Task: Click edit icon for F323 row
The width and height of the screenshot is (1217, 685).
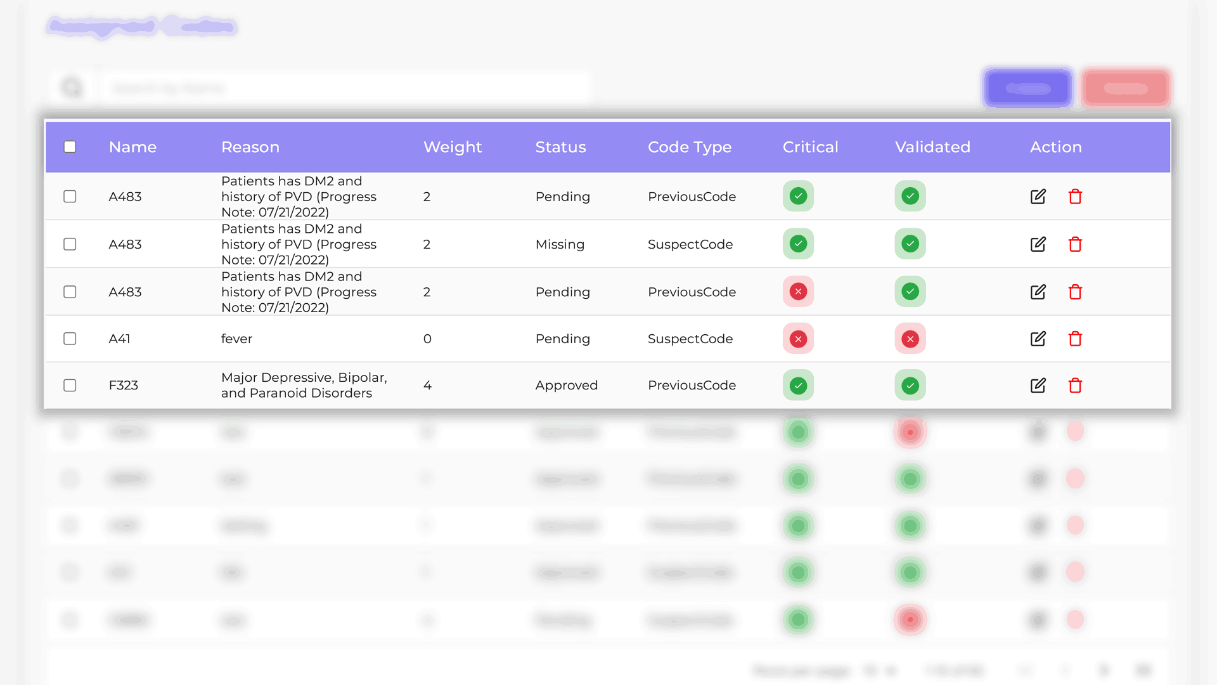Action: (x=1038, y=385)
